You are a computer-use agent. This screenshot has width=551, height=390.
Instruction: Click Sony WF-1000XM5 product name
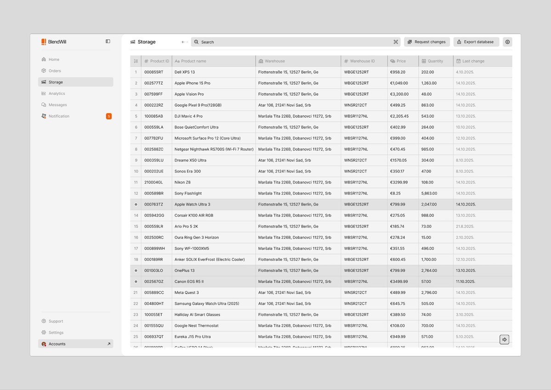[192, 249]
